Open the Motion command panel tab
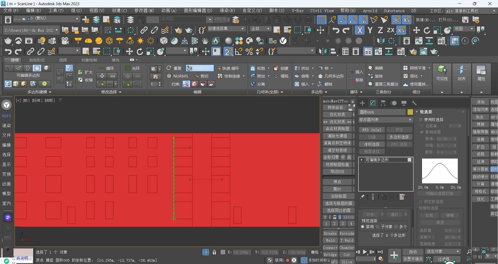The height and width of the screenshot is (264, 498). point(393,103)
